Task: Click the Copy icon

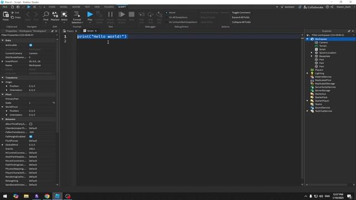Action: (x=12, y=17)
